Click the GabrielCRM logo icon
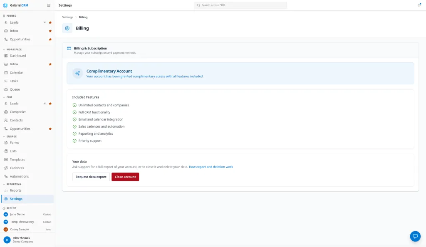This screenshot has height=247, width=426. point(5,5)
